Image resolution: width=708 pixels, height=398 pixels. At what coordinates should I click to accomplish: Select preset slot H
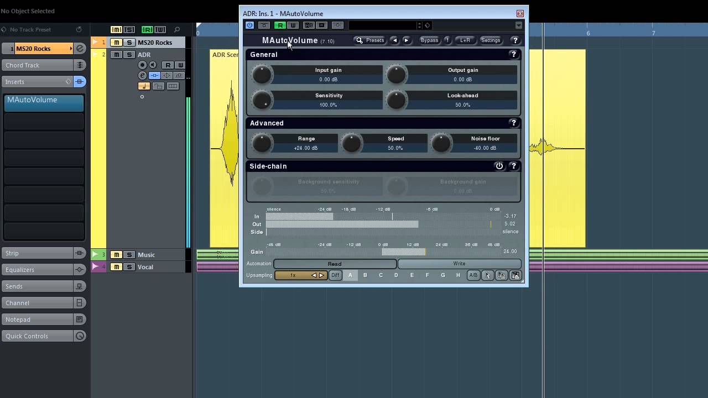(458, 275)
